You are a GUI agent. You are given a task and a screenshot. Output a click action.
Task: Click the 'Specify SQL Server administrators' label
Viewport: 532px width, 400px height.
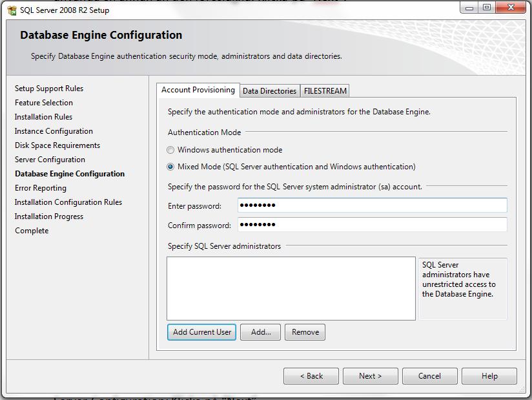[224, 246]
